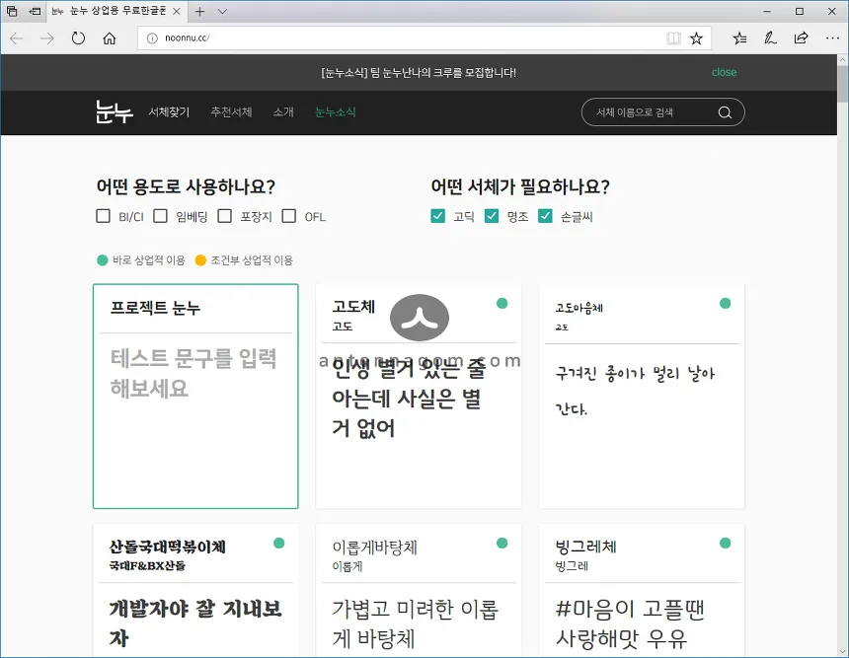Click the browser home icon
This screenshot has height=658, width=849.
pos(110,38)
